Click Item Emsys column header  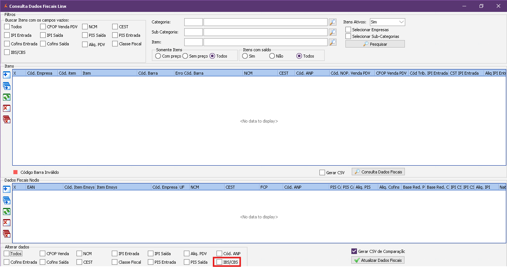pos(123,187)
